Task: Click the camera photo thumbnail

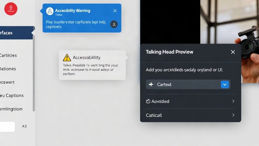Action: (230, 41)
